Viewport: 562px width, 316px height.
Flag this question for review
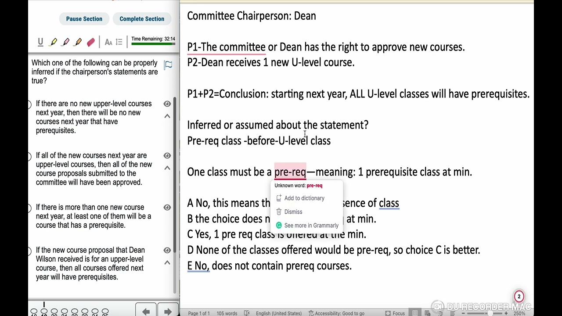168,65
